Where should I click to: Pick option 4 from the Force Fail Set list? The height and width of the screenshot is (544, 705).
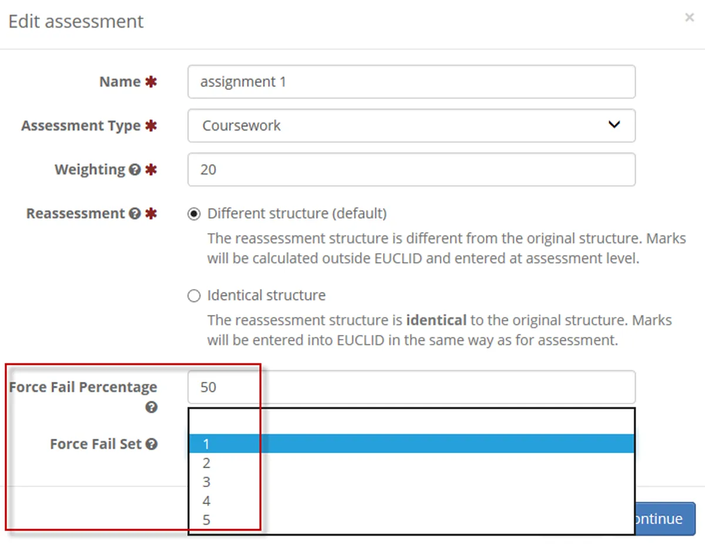pos(411,501)
